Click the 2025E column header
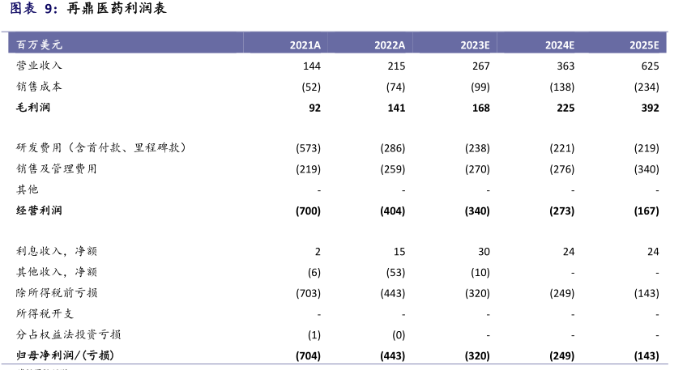Viewport: 687px width, 370px height. [644, 45]
